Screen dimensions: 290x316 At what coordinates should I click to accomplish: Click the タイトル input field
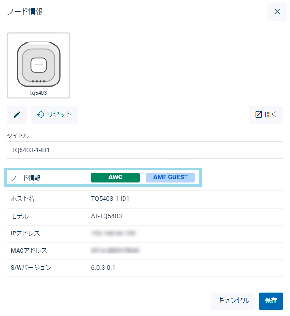tap(145, 150)
